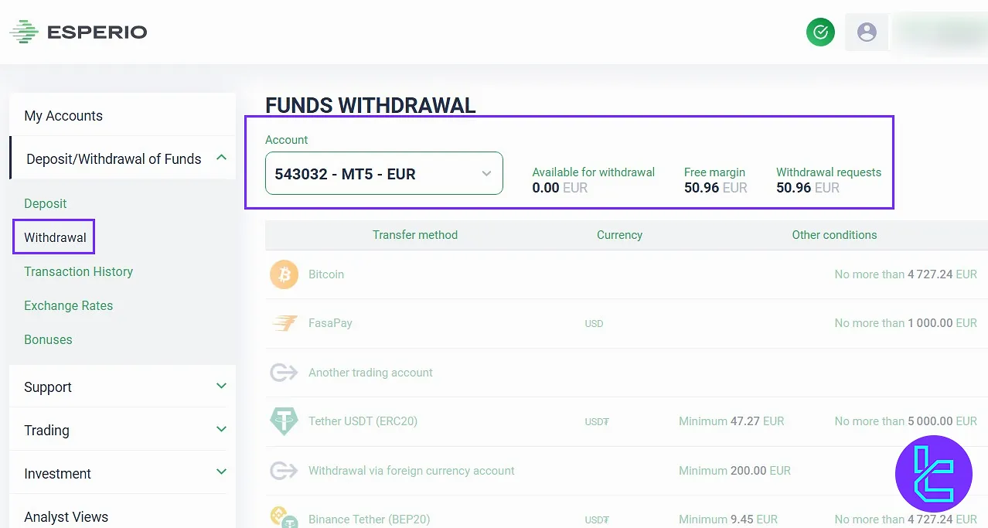
Task: Open the account selector dropdown
Action: (x=383, y=173)
